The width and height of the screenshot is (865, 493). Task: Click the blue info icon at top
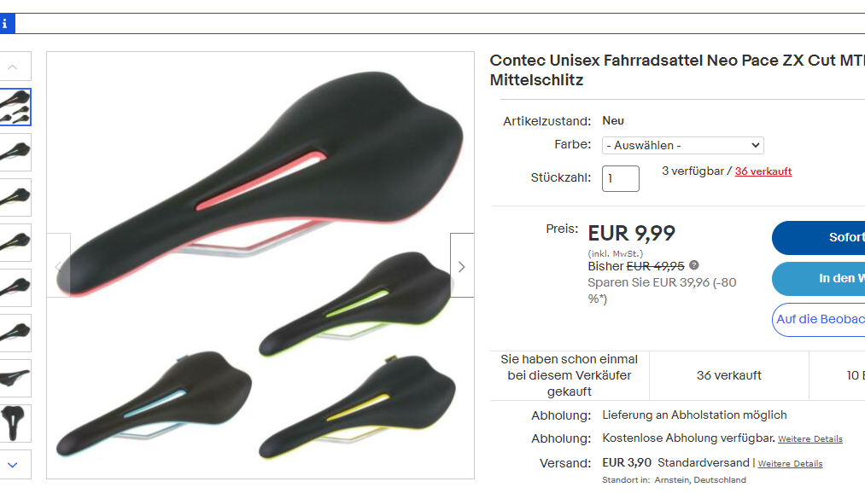pos(5,24)
